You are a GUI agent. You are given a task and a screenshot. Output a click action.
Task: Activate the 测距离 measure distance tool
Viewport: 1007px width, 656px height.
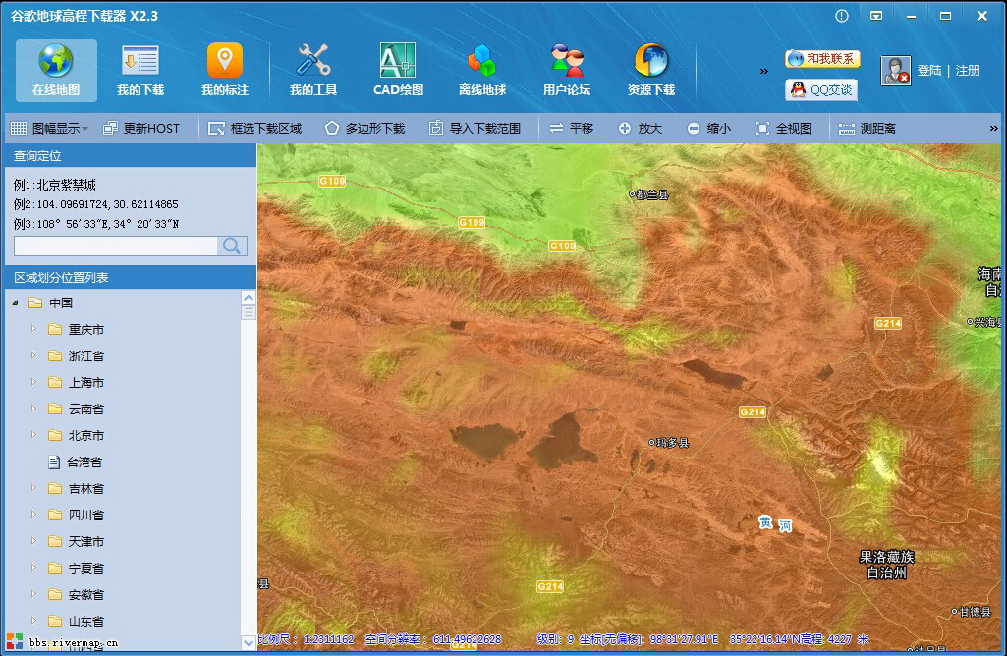pyautogui.click(x=867, y=129)
